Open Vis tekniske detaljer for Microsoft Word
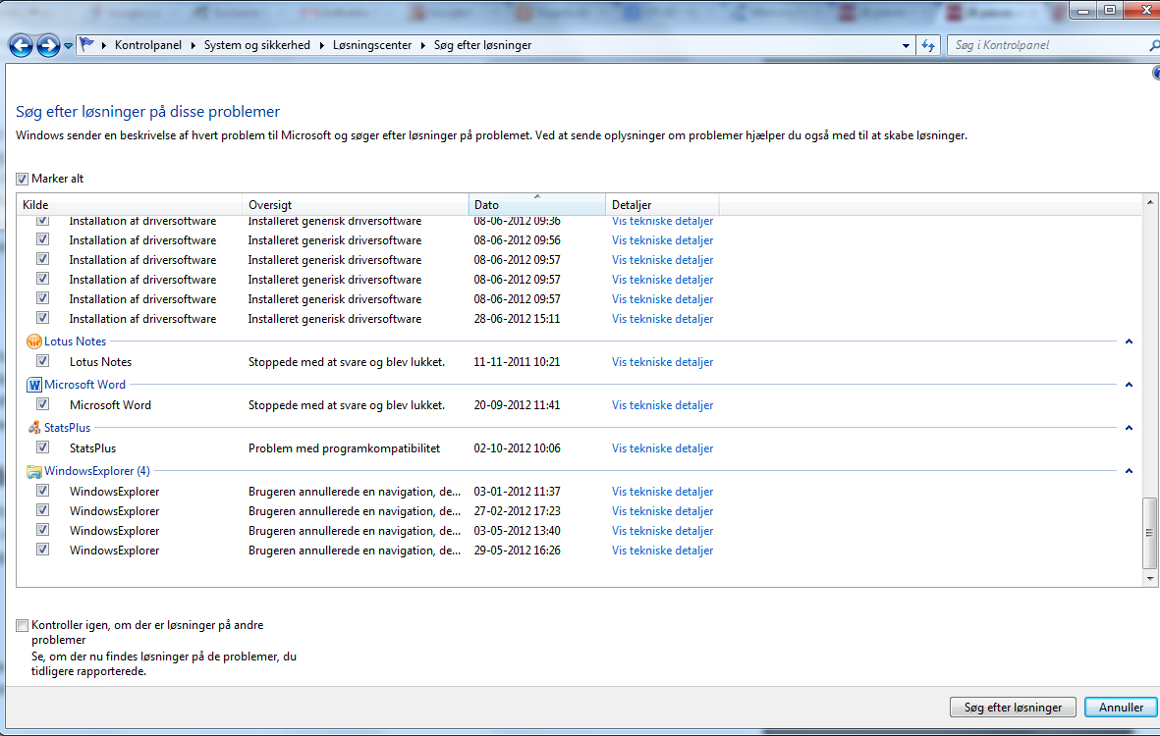Image resolution: width=1160 pixels, height=736 pixels. (662, 405)
